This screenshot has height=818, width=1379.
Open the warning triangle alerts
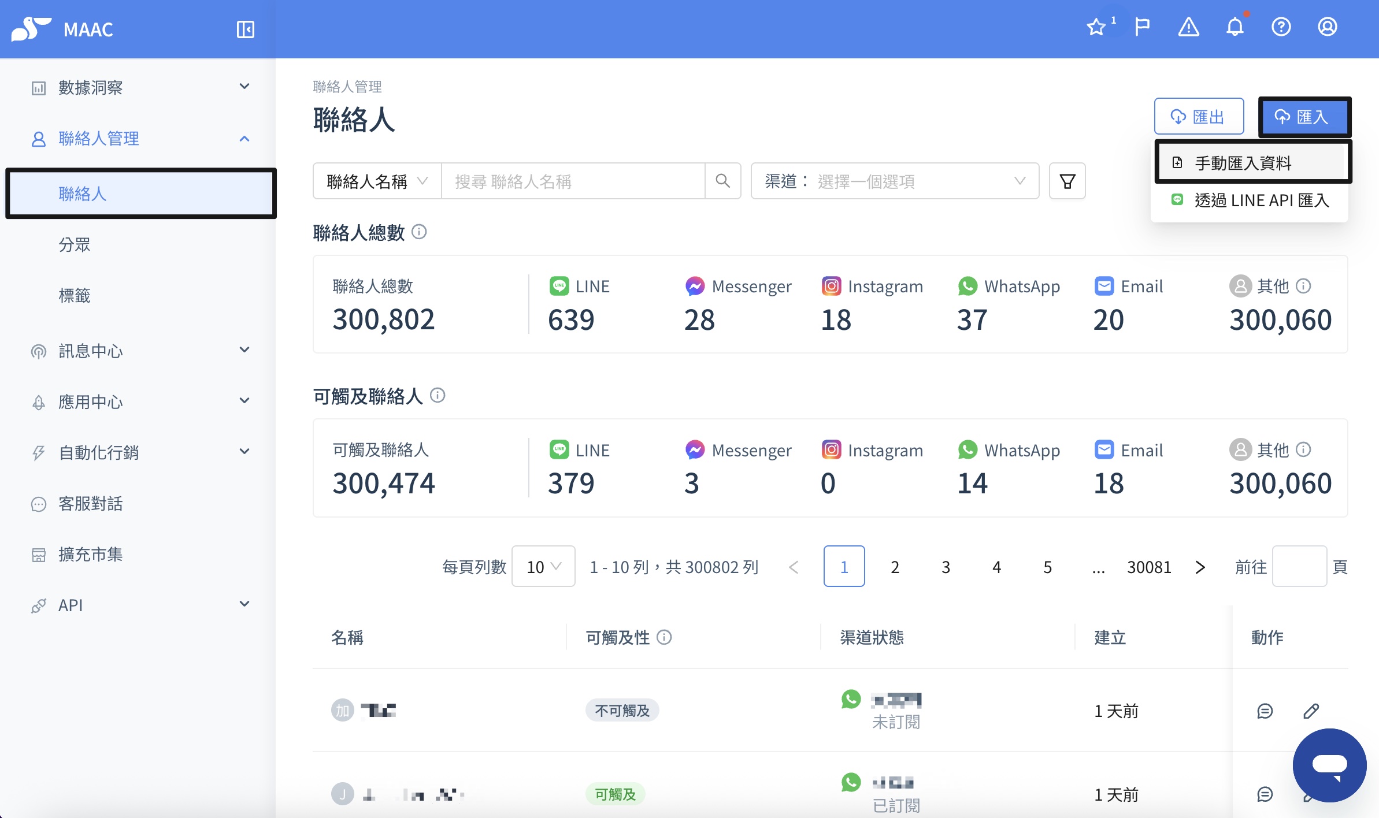[x=1189, y=27]
